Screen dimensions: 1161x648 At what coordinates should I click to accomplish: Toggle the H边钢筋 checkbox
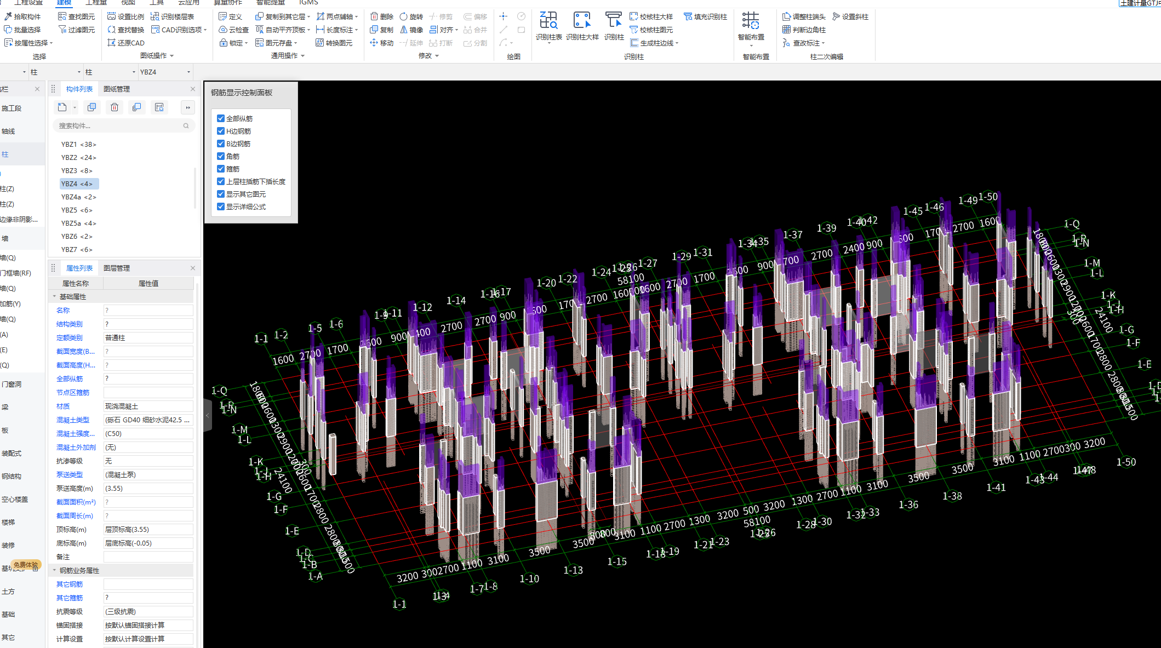[x=221, y=131]
